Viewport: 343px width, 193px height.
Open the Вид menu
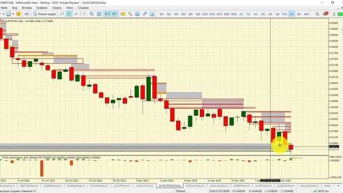pyautogui.click(x=14, y=8)
